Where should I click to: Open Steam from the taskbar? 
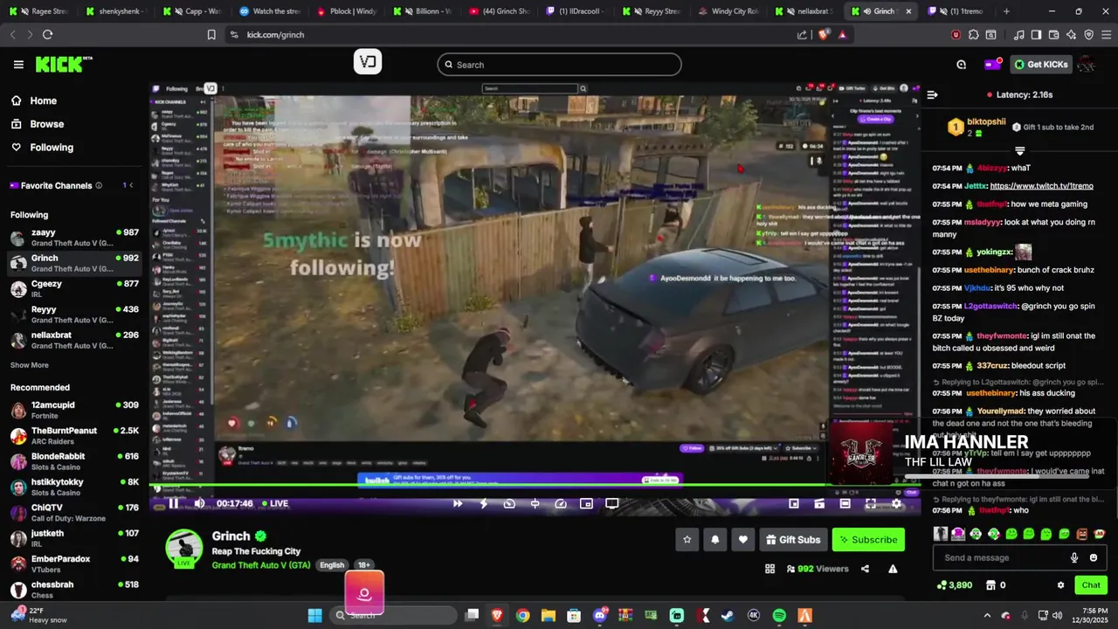728,616
